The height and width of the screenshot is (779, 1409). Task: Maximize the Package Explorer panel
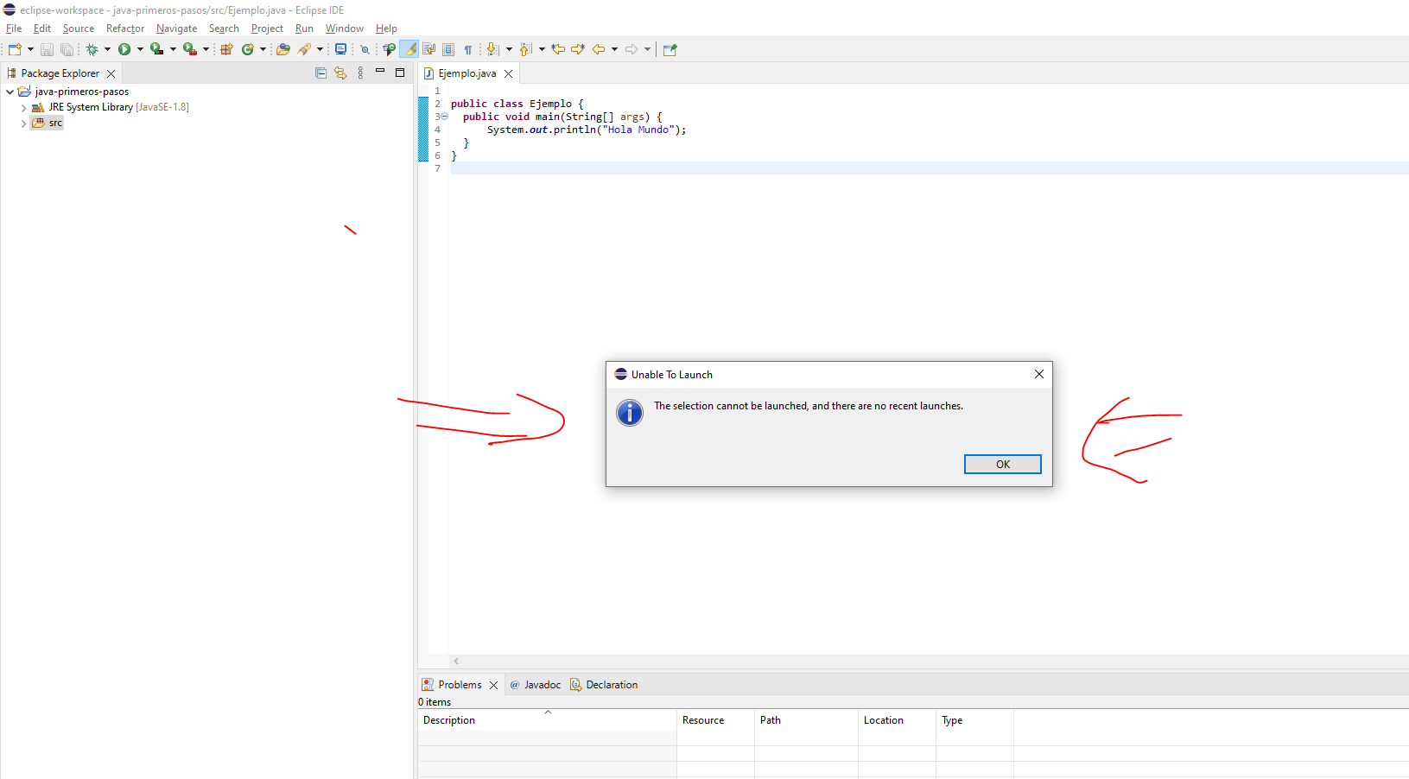(x=400, y=73)
